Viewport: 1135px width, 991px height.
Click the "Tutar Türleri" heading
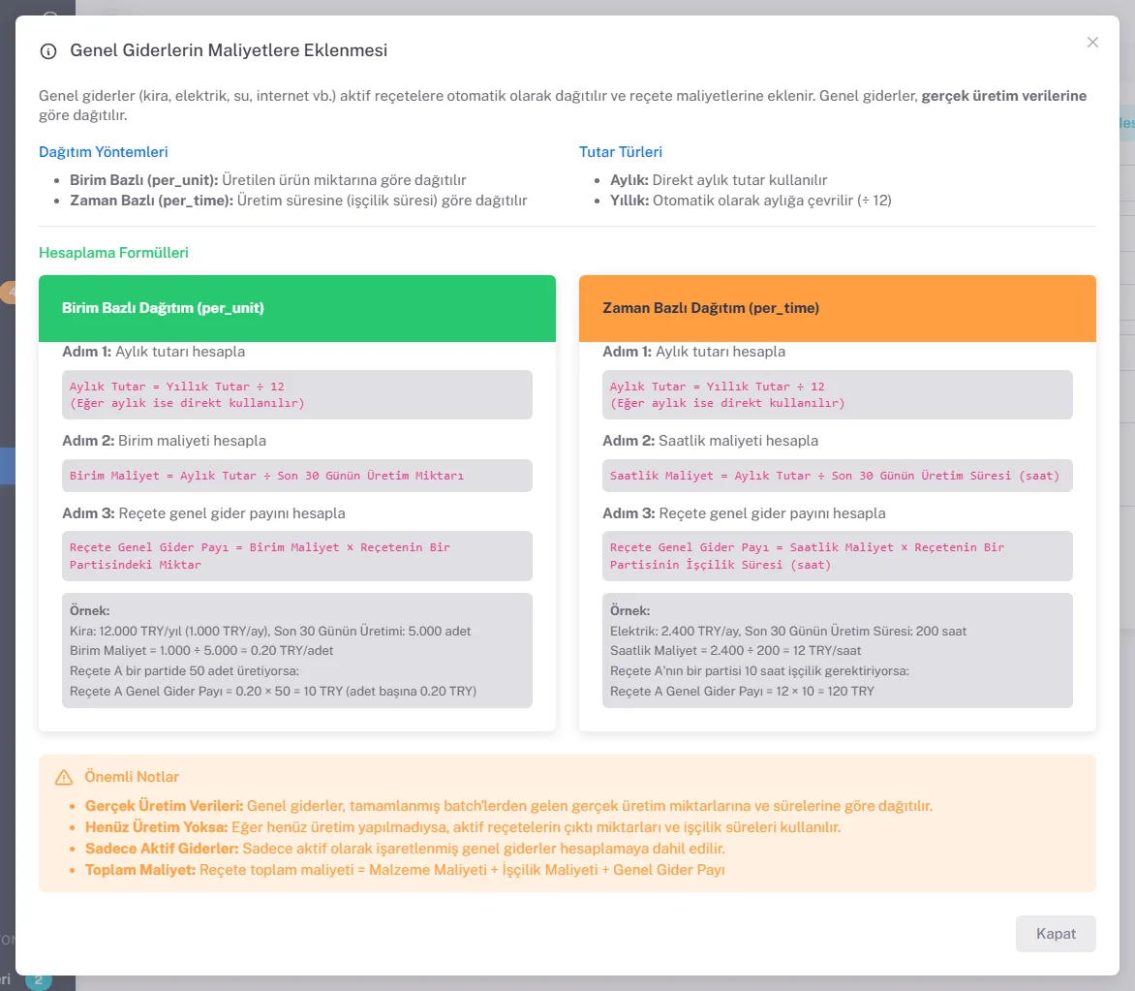coord(621,152)
